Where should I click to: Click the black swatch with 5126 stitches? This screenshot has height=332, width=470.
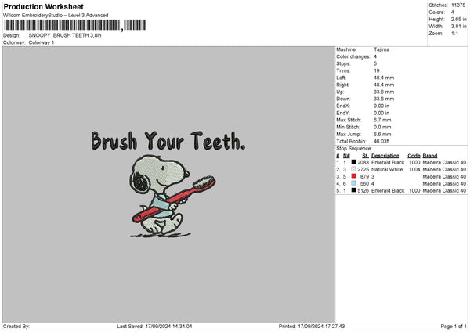[354, 190]
